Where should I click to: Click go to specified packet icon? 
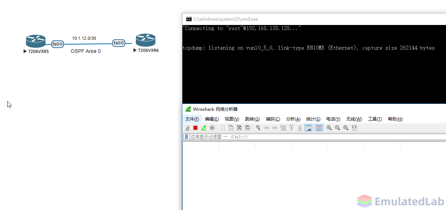[283, 128]
